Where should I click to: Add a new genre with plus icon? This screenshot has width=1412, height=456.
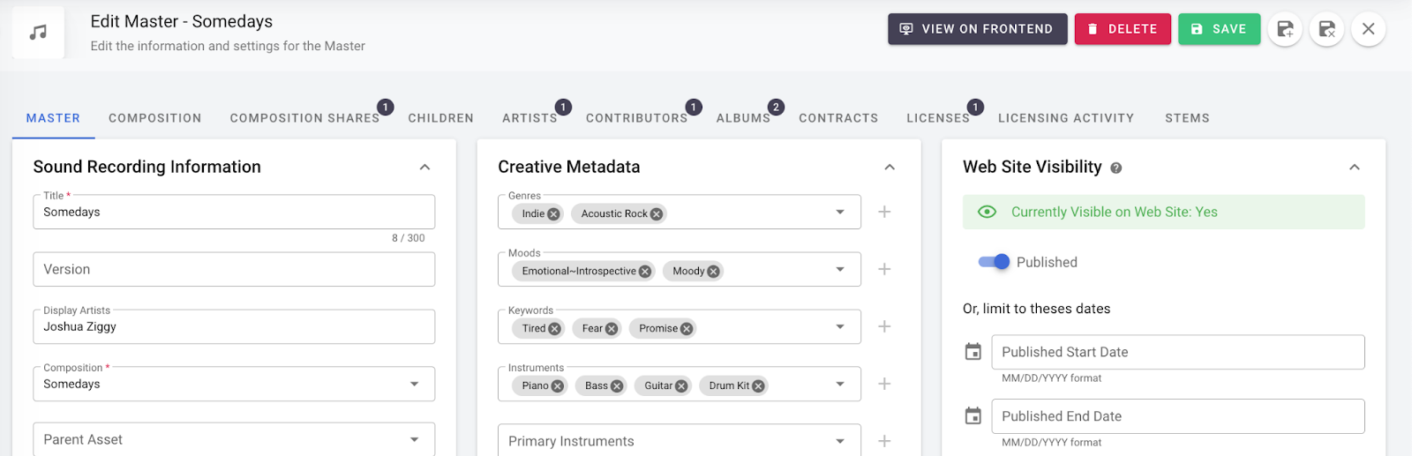click(x=884, y=212)
